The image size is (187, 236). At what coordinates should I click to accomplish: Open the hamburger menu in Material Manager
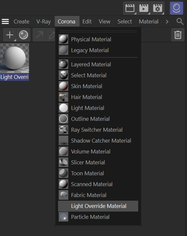click(x=5, y=21)
